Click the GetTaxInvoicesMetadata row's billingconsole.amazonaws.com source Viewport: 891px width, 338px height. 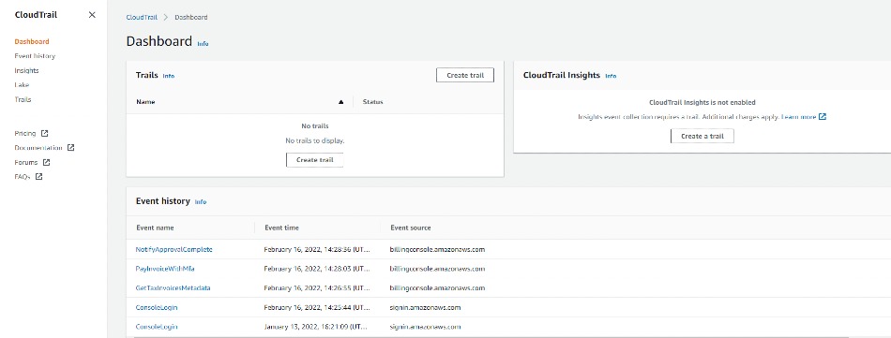[437, 288]
